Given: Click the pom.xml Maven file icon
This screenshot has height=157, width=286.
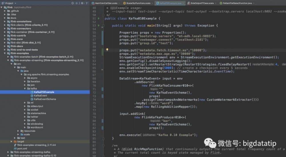Looking at the screenshot, I should tap(15, 149).
